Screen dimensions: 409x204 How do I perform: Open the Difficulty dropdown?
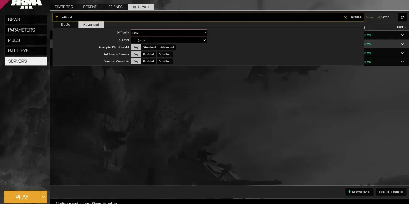click(x=169, y=33)
